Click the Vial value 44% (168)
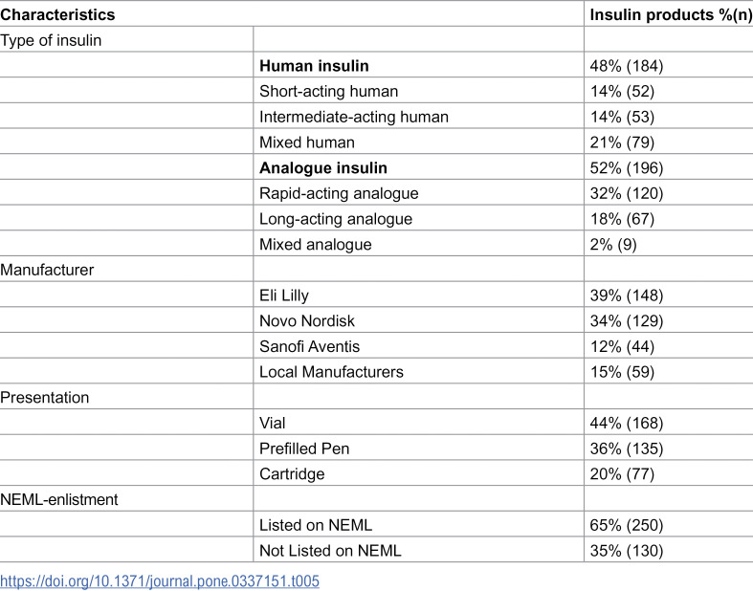 coord(626,423)
